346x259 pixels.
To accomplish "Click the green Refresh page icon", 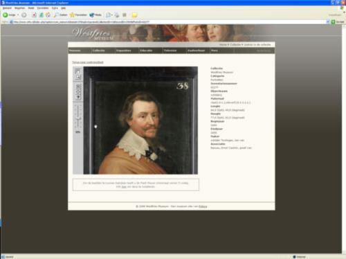I will tap(41, 15).
